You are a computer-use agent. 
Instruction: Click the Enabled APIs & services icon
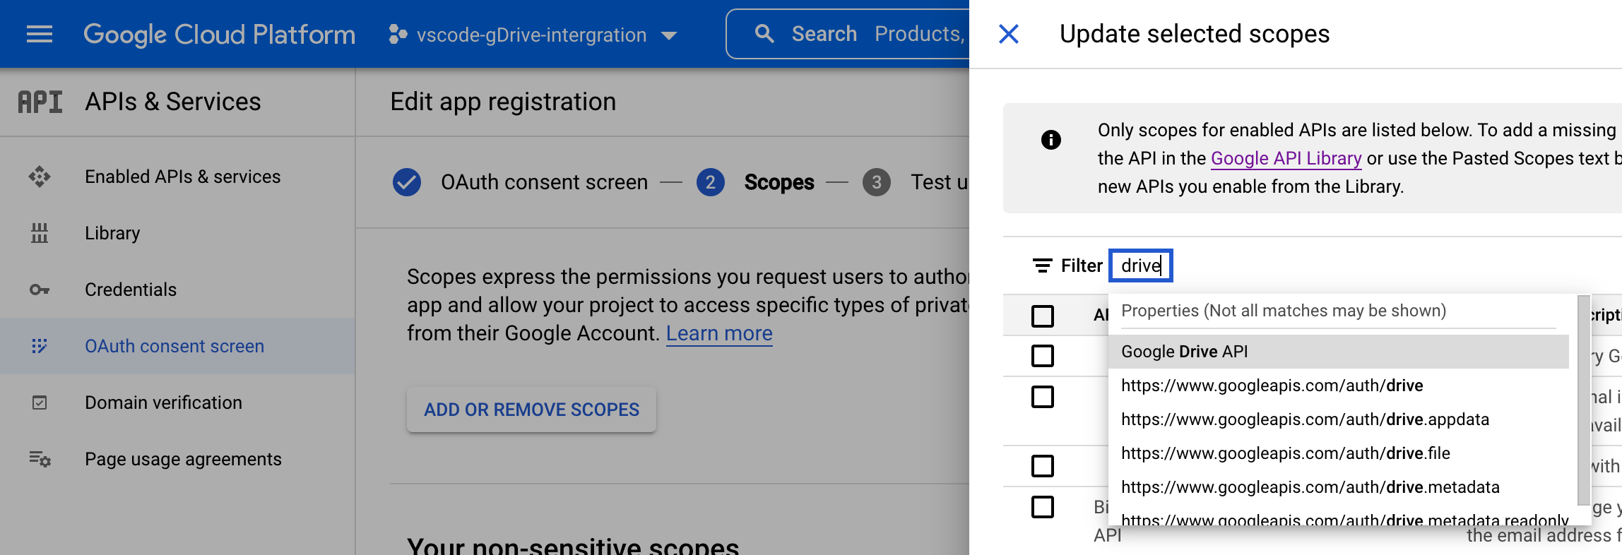click(x=40, y=177)
